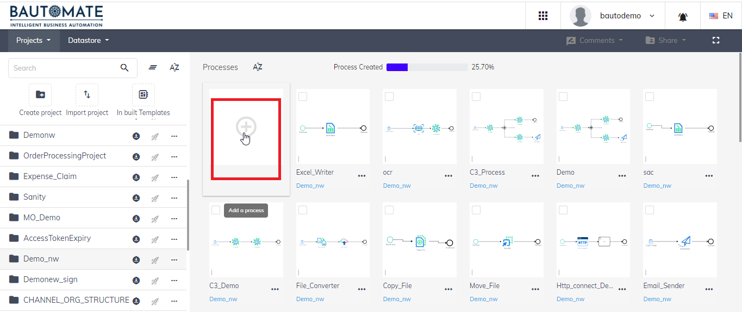Deploy the OrderProcessingProject rocket icon
742x312 pixels.
pyautogui.click(x=155, y=156)
